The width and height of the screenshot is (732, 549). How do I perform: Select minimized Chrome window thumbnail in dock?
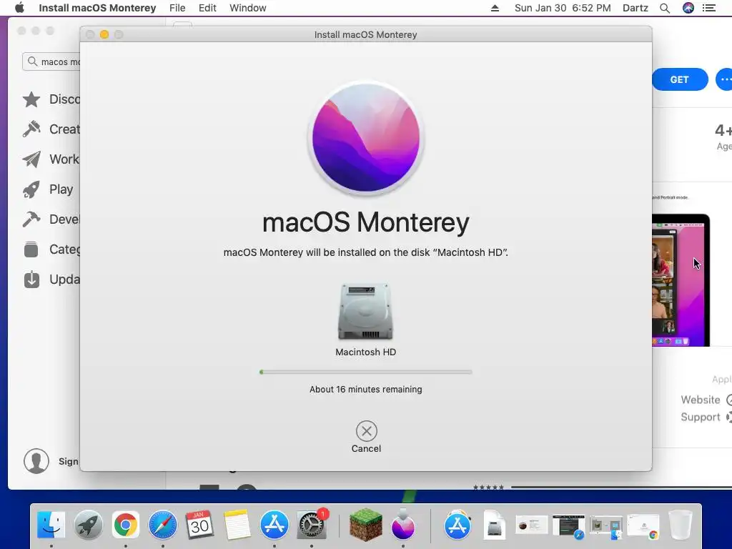643,526
